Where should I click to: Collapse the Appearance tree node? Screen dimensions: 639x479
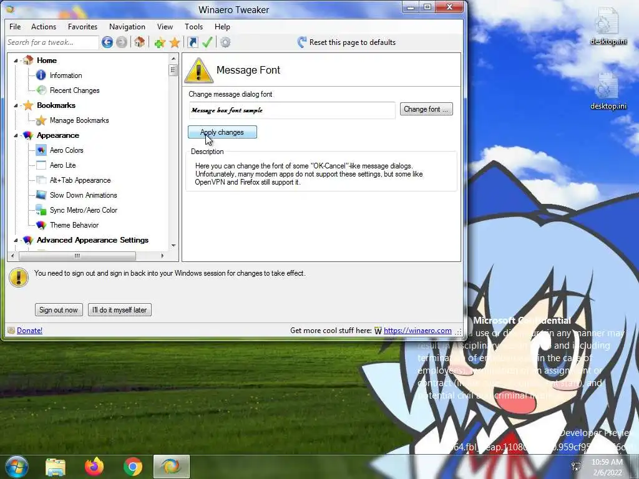pyautogui.click(x=16, y=135)
